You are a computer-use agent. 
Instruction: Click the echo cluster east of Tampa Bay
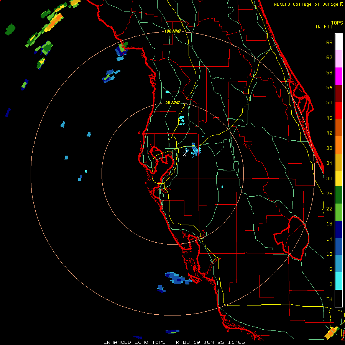[195, 150]
